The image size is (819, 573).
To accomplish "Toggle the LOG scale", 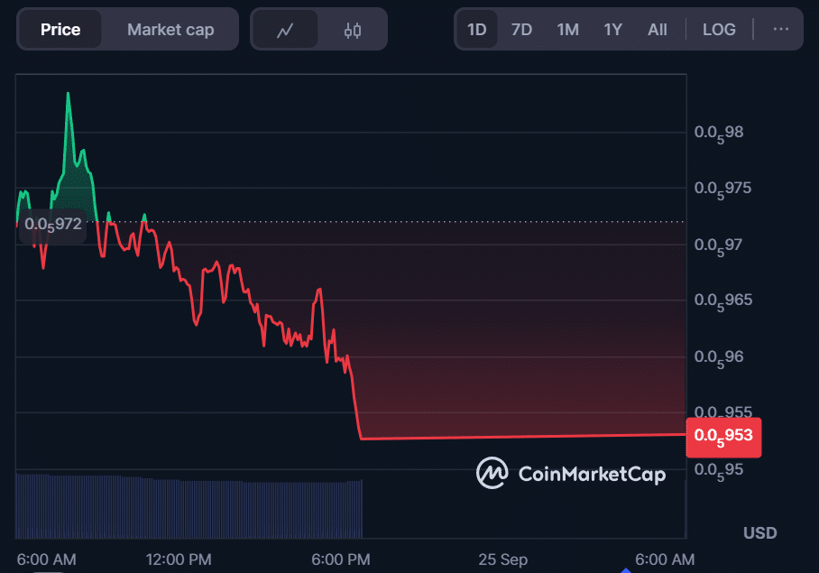I will (719, 30).
